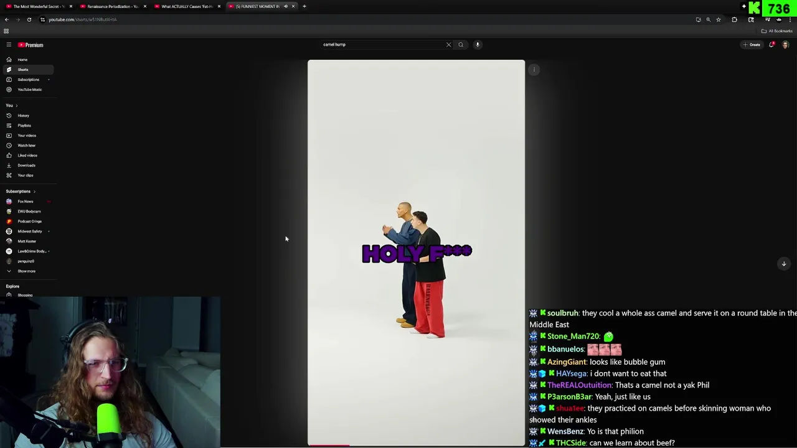Open the Midwest Safety channel
The height and width of the screenshot is (448, 797).
click(27, 231)
